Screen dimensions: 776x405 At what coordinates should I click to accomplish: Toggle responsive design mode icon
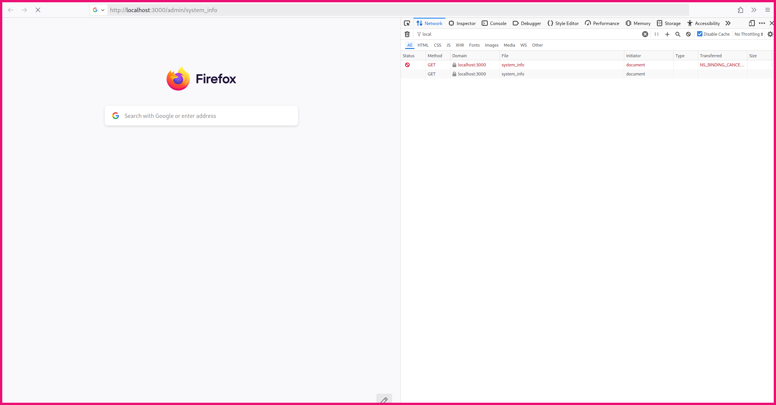coord(751,23)
